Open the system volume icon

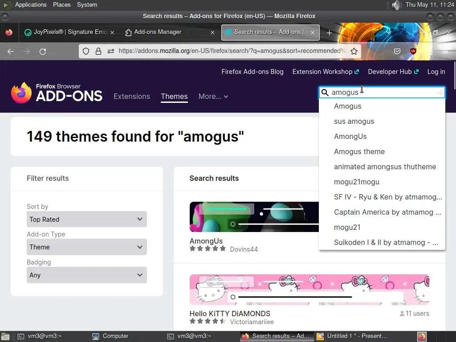coord(395,5)
